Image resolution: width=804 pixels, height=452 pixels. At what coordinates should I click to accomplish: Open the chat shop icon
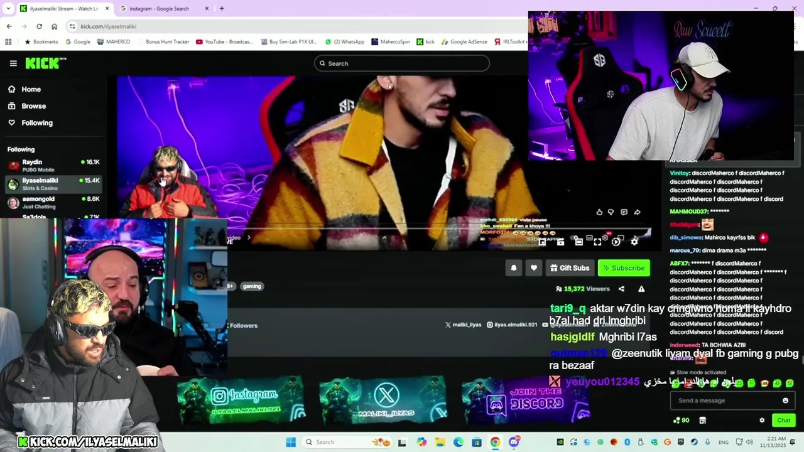pyautogui.click(x=702, y=421)
